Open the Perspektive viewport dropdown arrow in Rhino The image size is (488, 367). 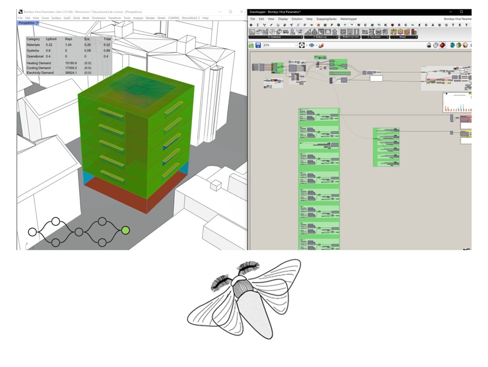tap(37, 23)
